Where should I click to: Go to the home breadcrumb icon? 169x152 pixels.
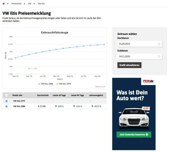(x=4, y=4)
